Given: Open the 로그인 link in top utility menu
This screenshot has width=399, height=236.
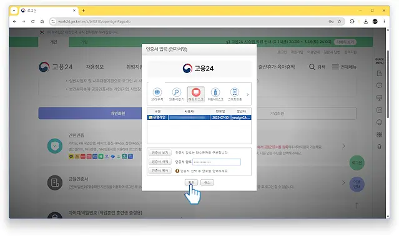Looking at the screenshot, I should pos(282,52).
